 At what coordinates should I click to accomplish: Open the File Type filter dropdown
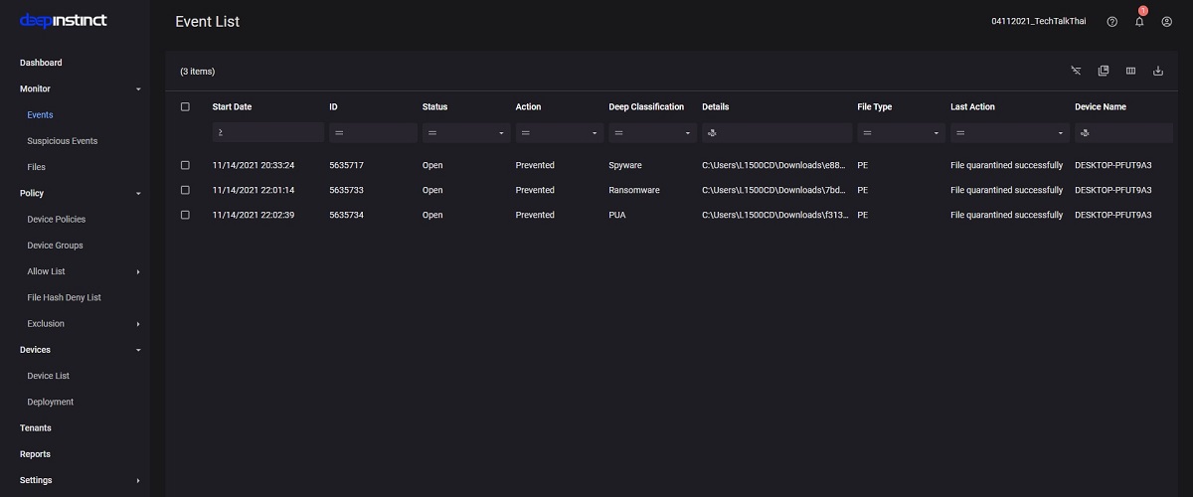pyautogui.click(x=938, y=132)
